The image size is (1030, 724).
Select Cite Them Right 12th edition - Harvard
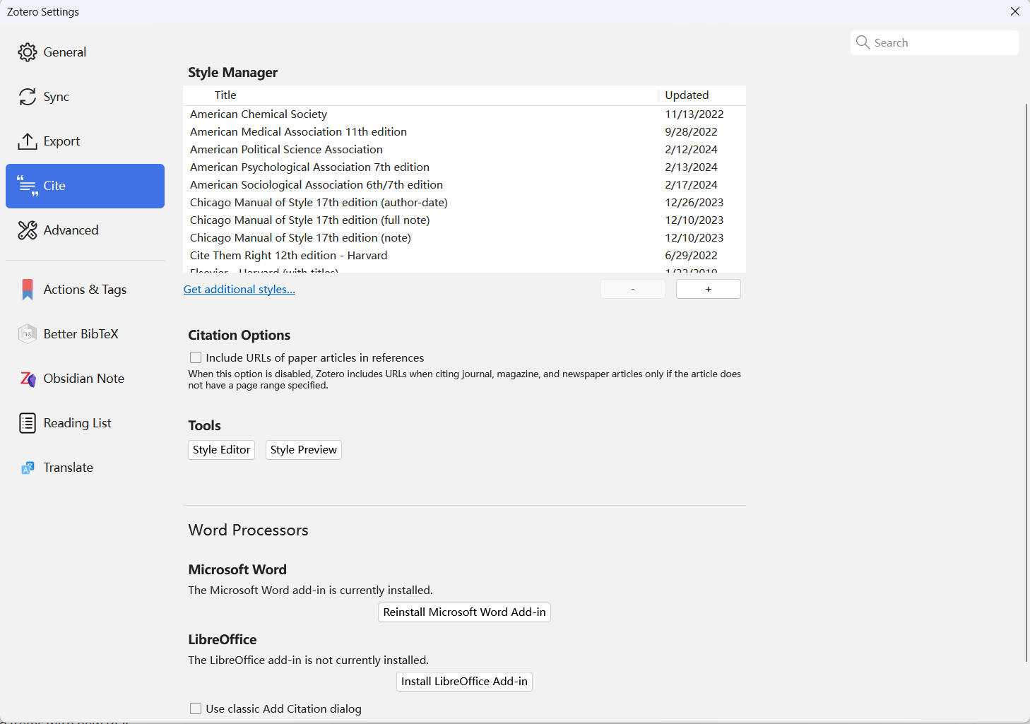click(x=464, y=256)
